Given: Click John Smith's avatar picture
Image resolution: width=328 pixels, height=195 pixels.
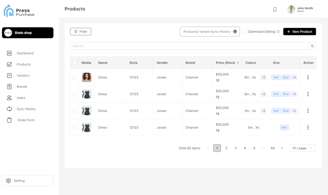Looking at the screenshot, I should (291, 9).
